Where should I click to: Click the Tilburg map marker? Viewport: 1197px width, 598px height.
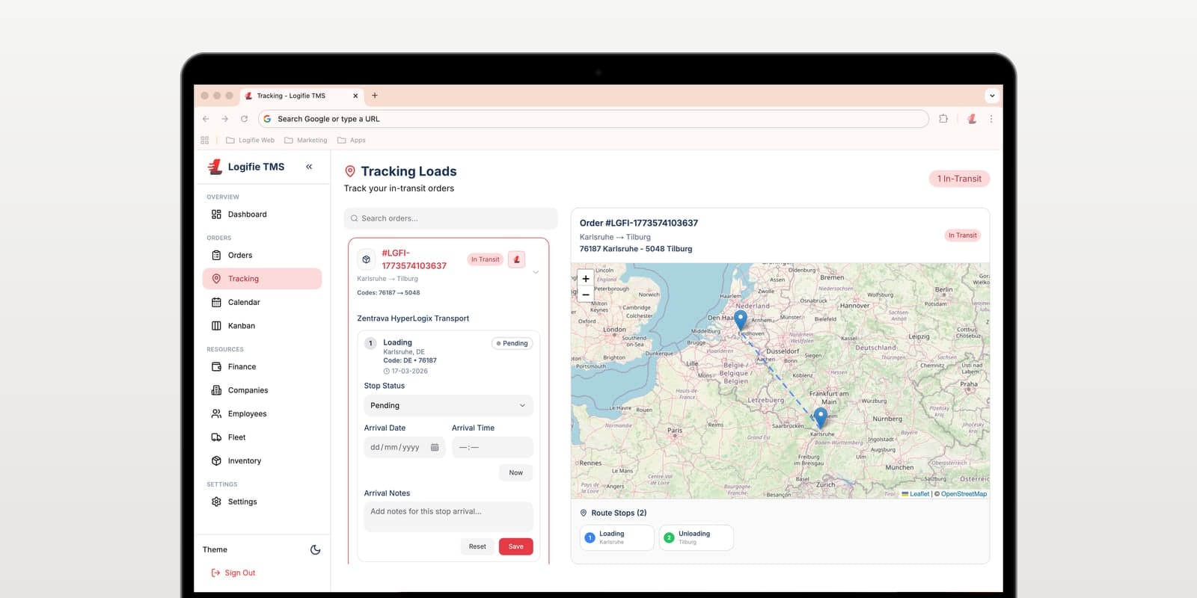tap(741, 320)
